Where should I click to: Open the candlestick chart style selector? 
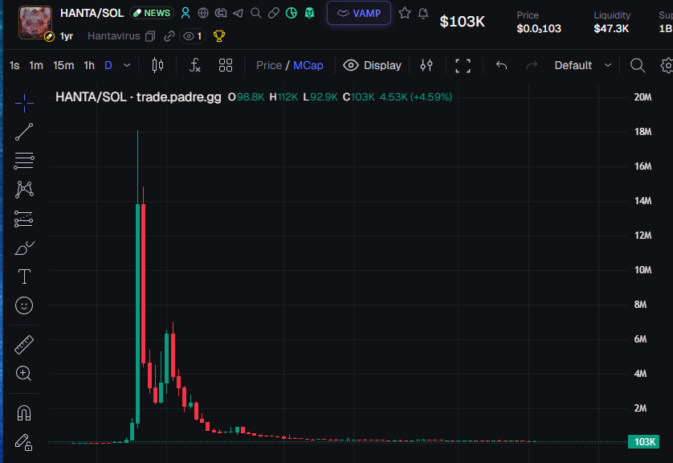tap(157, 65)
